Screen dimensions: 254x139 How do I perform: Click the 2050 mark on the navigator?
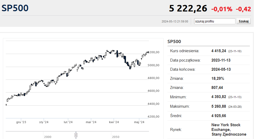(116, 137)
